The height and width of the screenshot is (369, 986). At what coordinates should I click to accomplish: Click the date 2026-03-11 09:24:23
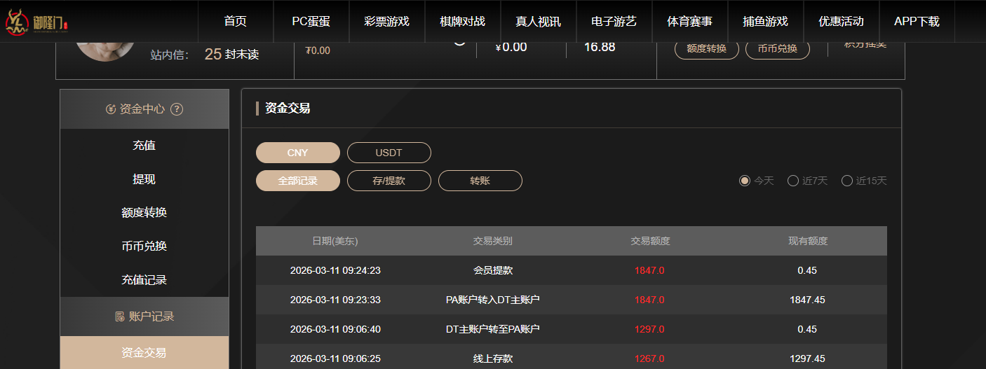coord(335,270)
